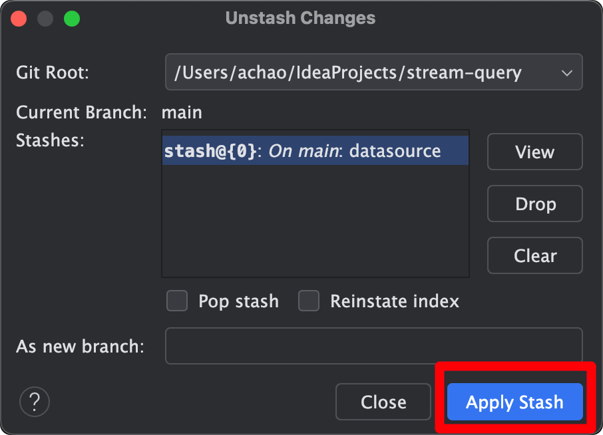Click the "Reinstate index" label text

pyautogui.click(x=394, y=301)
